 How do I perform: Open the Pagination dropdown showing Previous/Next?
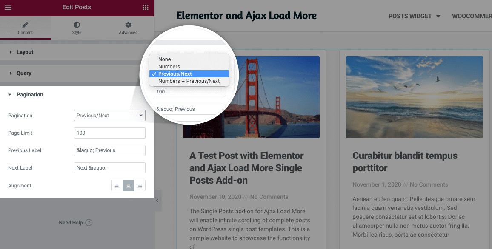pyautogui.click(x=109, y=115)
